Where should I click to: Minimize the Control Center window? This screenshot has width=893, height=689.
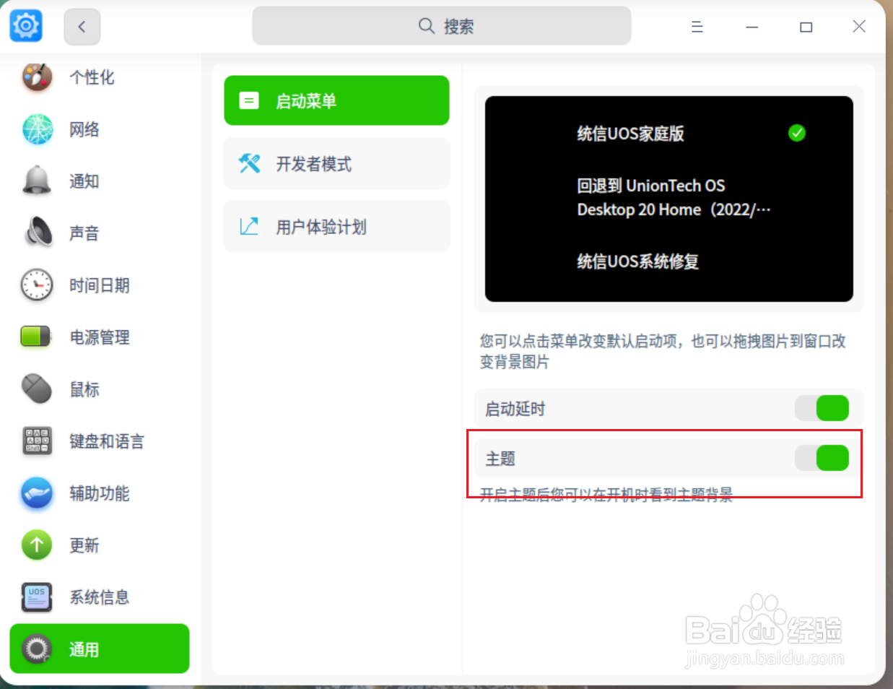coord(752,27)
